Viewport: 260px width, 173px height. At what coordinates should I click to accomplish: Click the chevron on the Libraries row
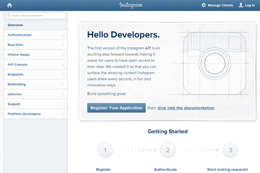coord(63,94)
